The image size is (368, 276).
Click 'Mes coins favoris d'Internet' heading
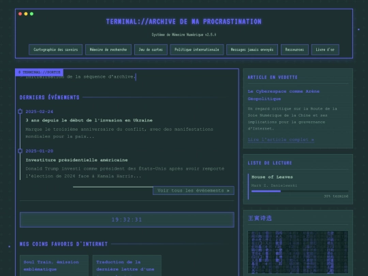63,244
